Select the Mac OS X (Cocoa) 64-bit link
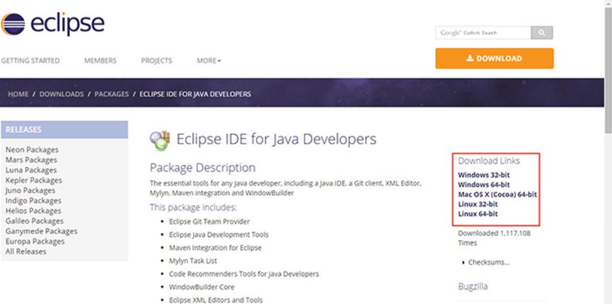 498,194
